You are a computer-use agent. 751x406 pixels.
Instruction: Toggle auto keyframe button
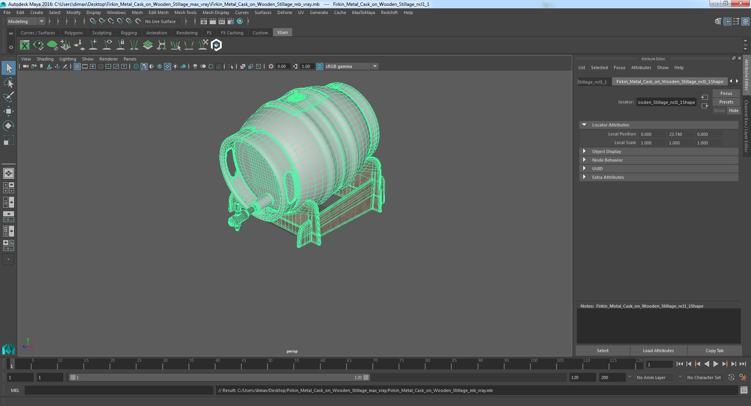731,378
